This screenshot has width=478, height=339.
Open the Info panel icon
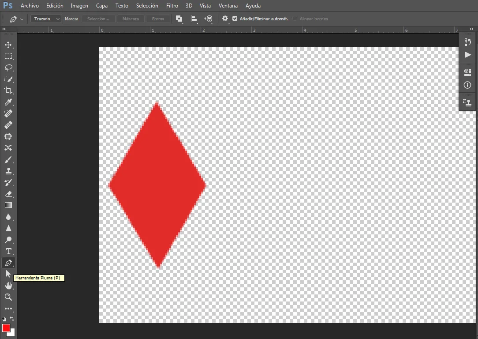click(x=467, y=85)
